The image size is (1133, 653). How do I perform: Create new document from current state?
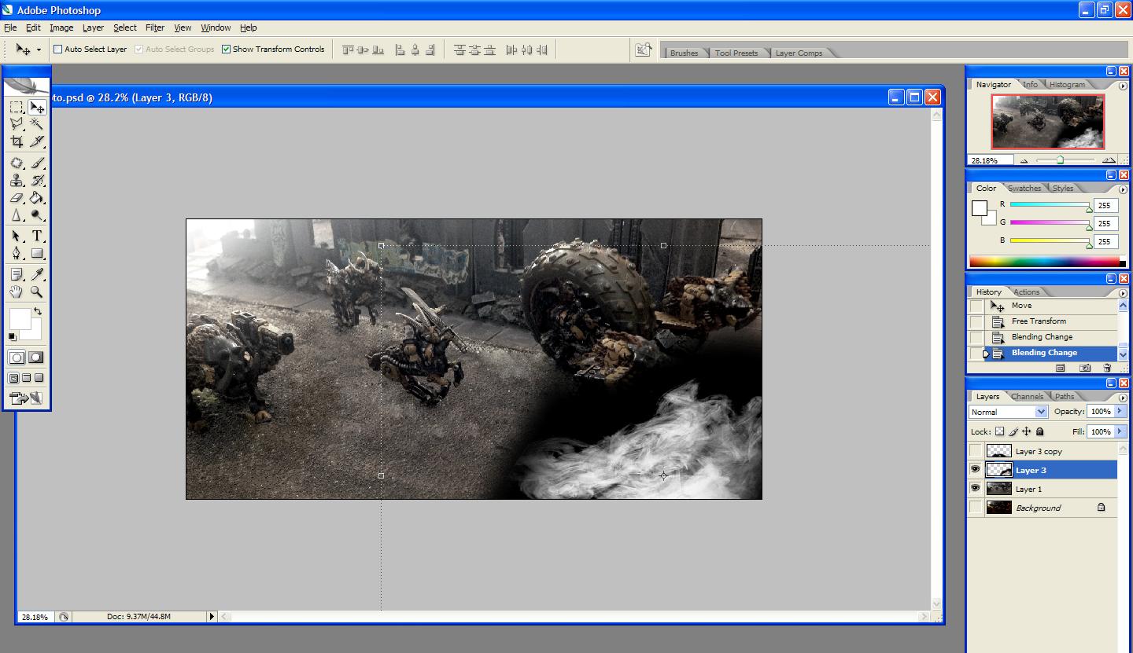[x=1061, y=368]
